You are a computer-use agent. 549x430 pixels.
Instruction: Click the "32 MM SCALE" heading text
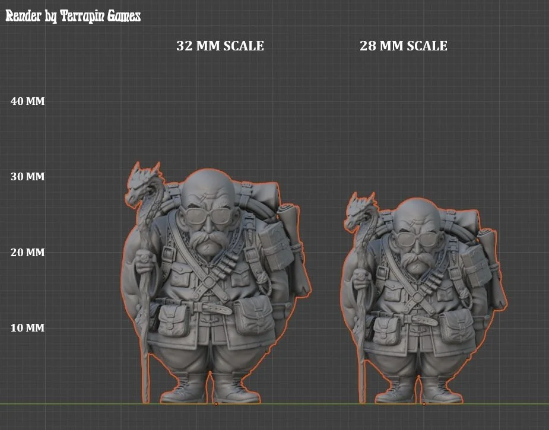(220, 46)
